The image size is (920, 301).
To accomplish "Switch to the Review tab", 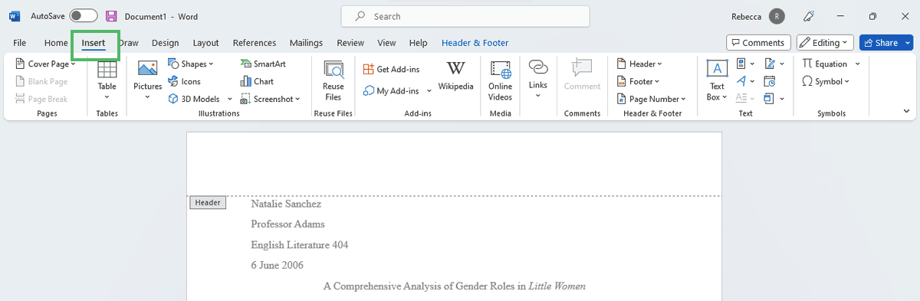I will pos(350,43).
